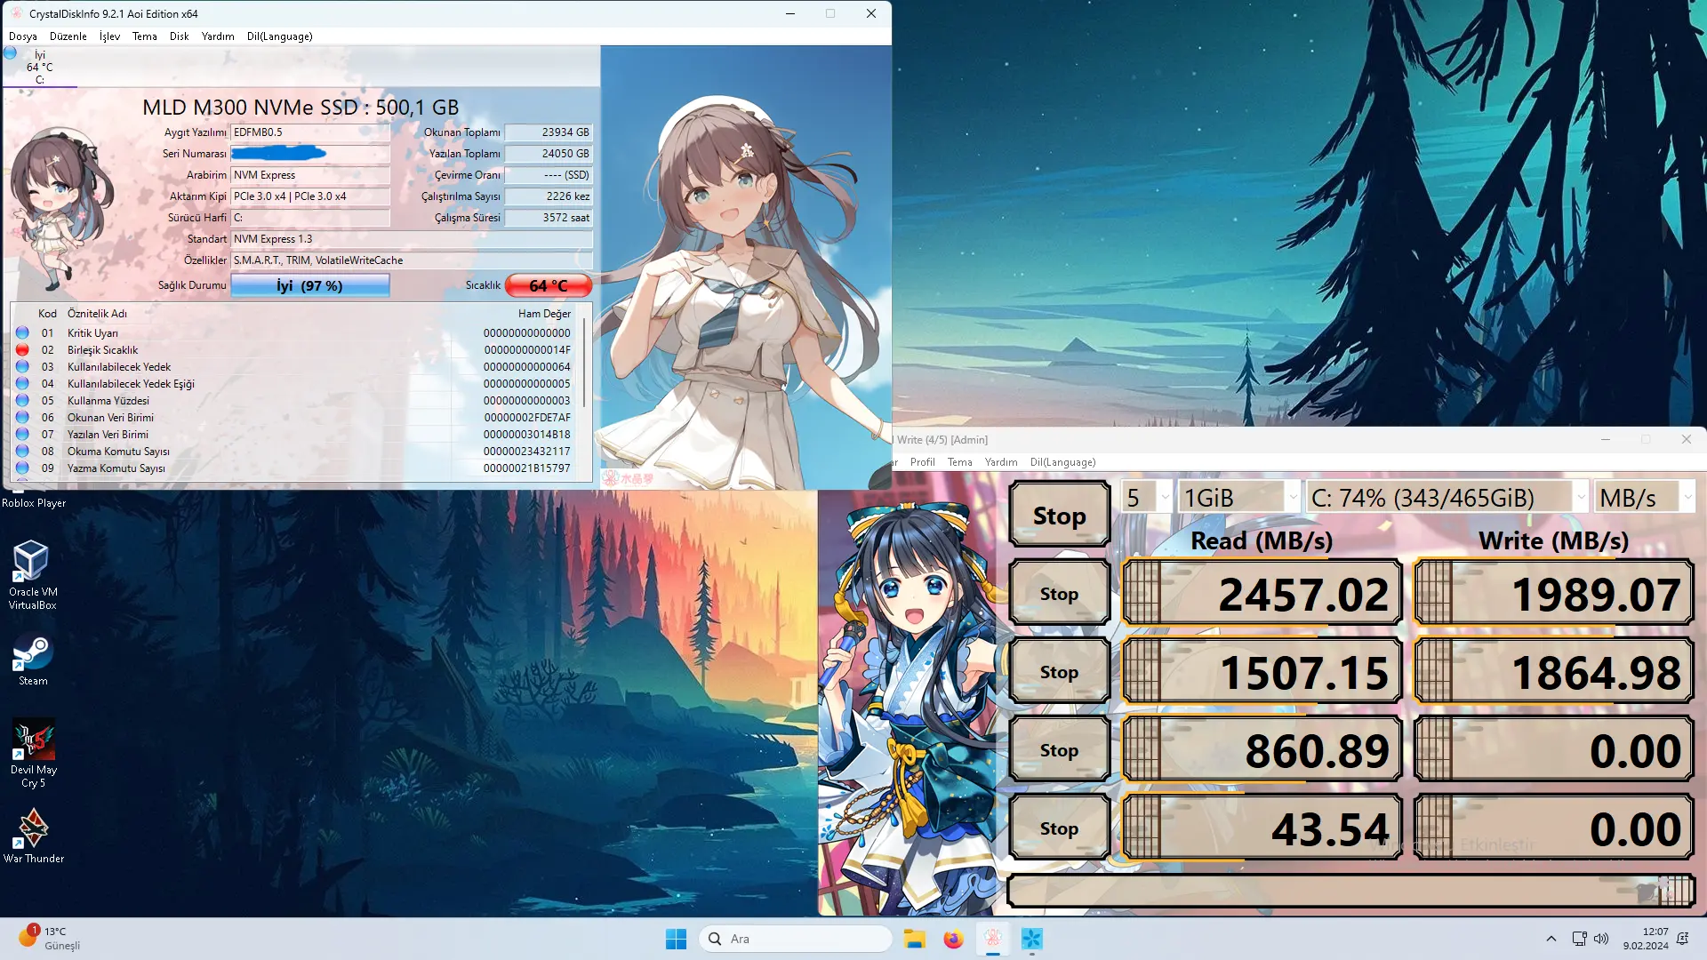Image resolution: width=1707 pixels, height=960 pixels.
Task: Click status circle for Kullanılabilecek Yedek row
Action: tap(22, 366)
